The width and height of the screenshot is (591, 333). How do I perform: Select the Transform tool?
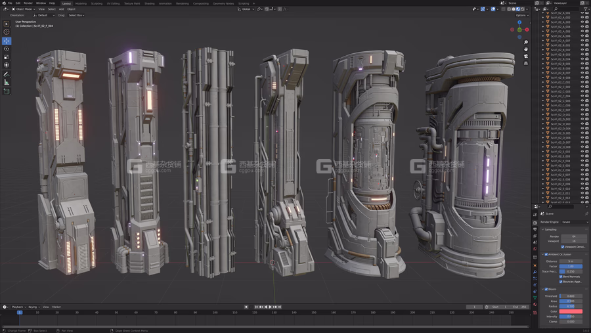[7, 65]
